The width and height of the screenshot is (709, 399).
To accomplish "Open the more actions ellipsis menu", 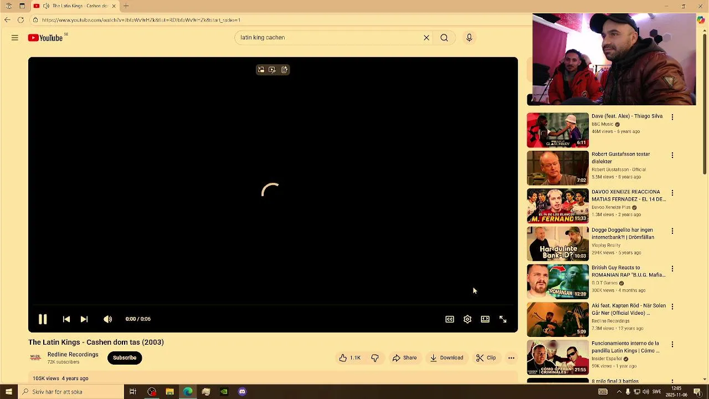I will coord(511,358).
